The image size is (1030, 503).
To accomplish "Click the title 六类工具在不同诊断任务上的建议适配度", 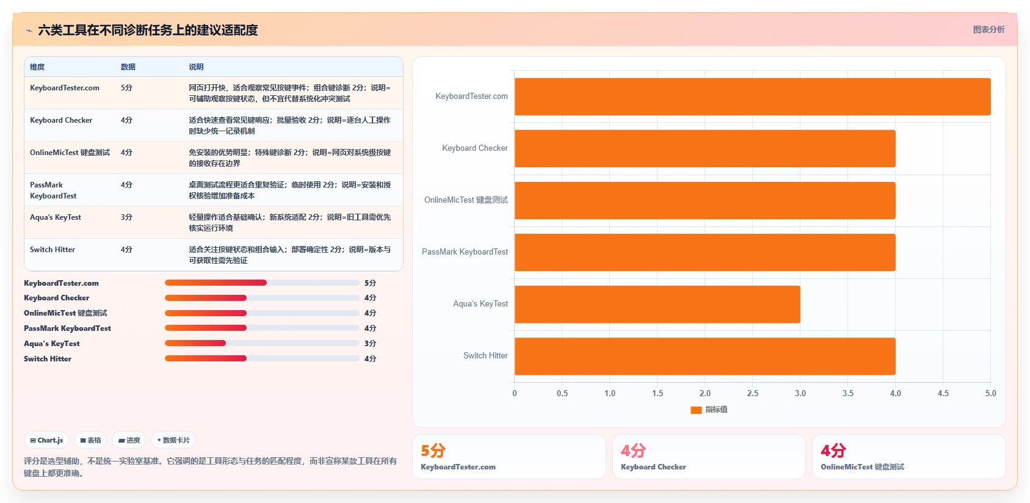I will [x=148, y=31].
